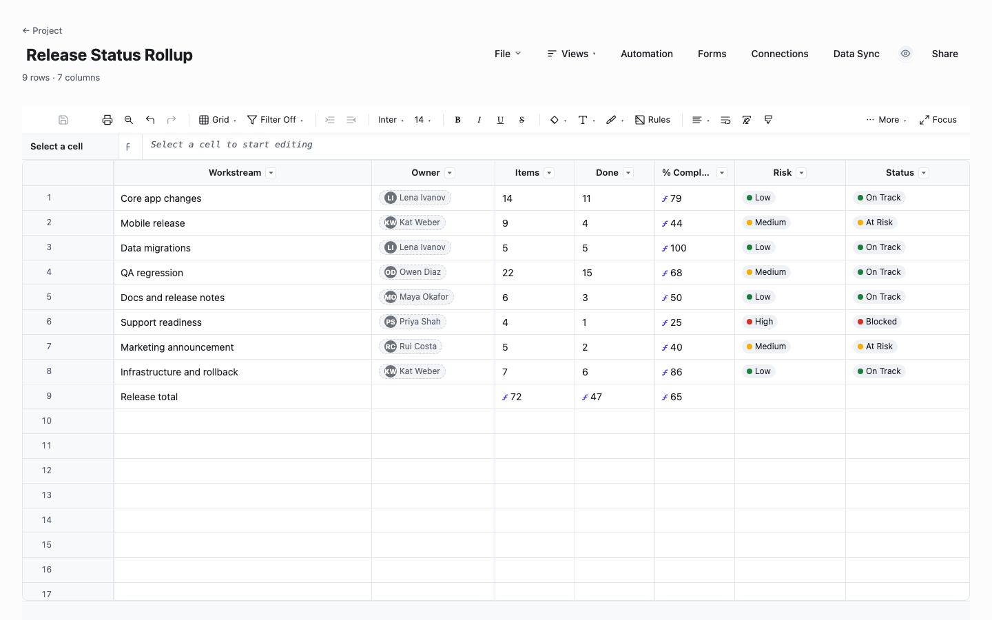Click Maya Okafor owner chip
Screen dimensions: 992x620
(x=416, y=297)
